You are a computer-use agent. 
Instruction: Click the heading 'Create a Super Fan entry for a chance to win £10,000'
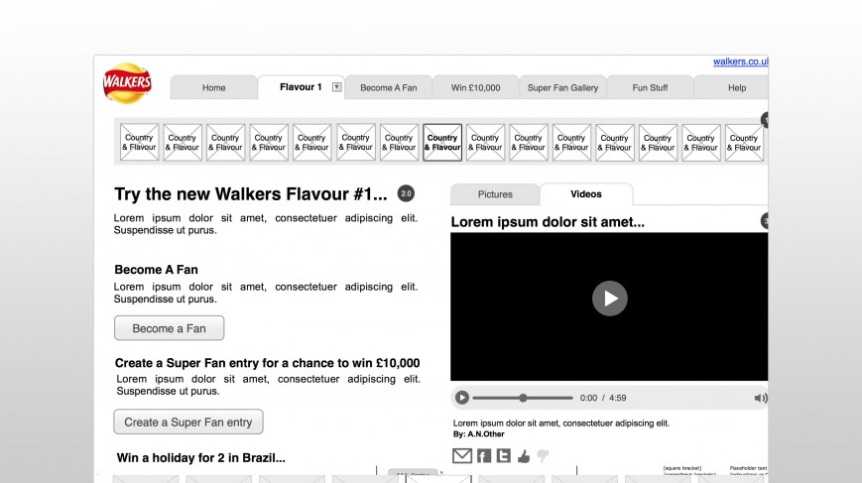267,363
